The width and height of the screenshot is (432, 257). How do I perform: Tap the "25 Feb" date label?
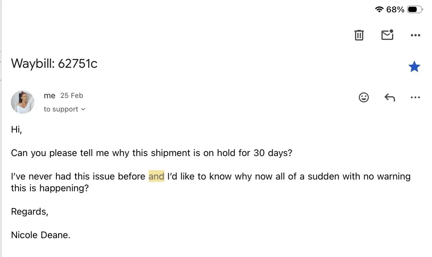pyautogui.click(x=72, y=96)
